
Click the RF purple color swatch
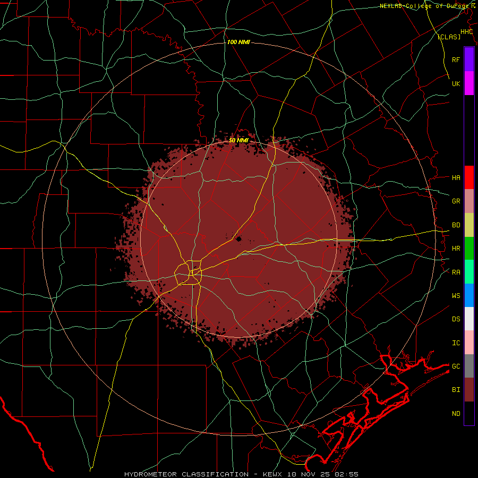click(x=469, y=59)
